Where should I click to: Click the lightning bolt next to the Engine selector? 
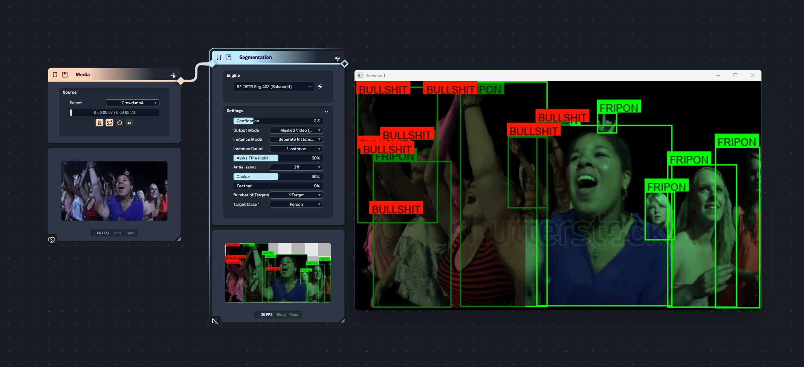[320, 86]
